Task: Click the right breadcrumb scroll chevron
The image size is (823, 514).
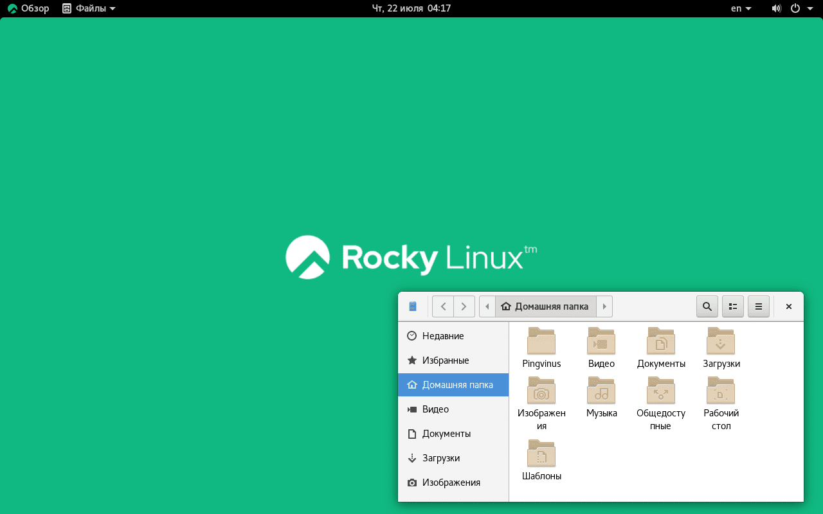Action: tap(604, 306)
